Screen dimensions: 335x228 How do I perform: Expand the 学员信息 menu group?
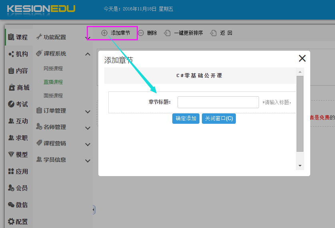(x=88, y=160)
